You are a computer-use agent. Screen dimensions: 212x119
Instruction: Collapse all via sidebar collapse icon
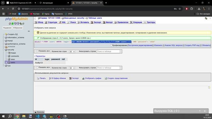[29, 31]
